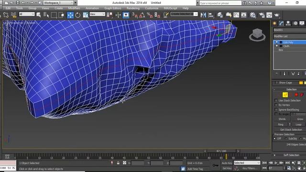Image resolution: width=306 pixels, height=172 pixels.
Task: Toggle the Angle Snap icon
Action: [142, 15]
